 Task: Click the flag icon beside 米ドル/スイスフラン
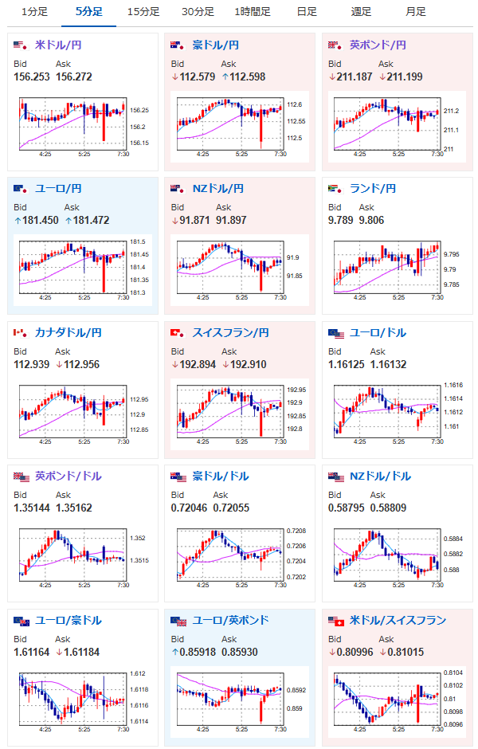pos(335,621)
